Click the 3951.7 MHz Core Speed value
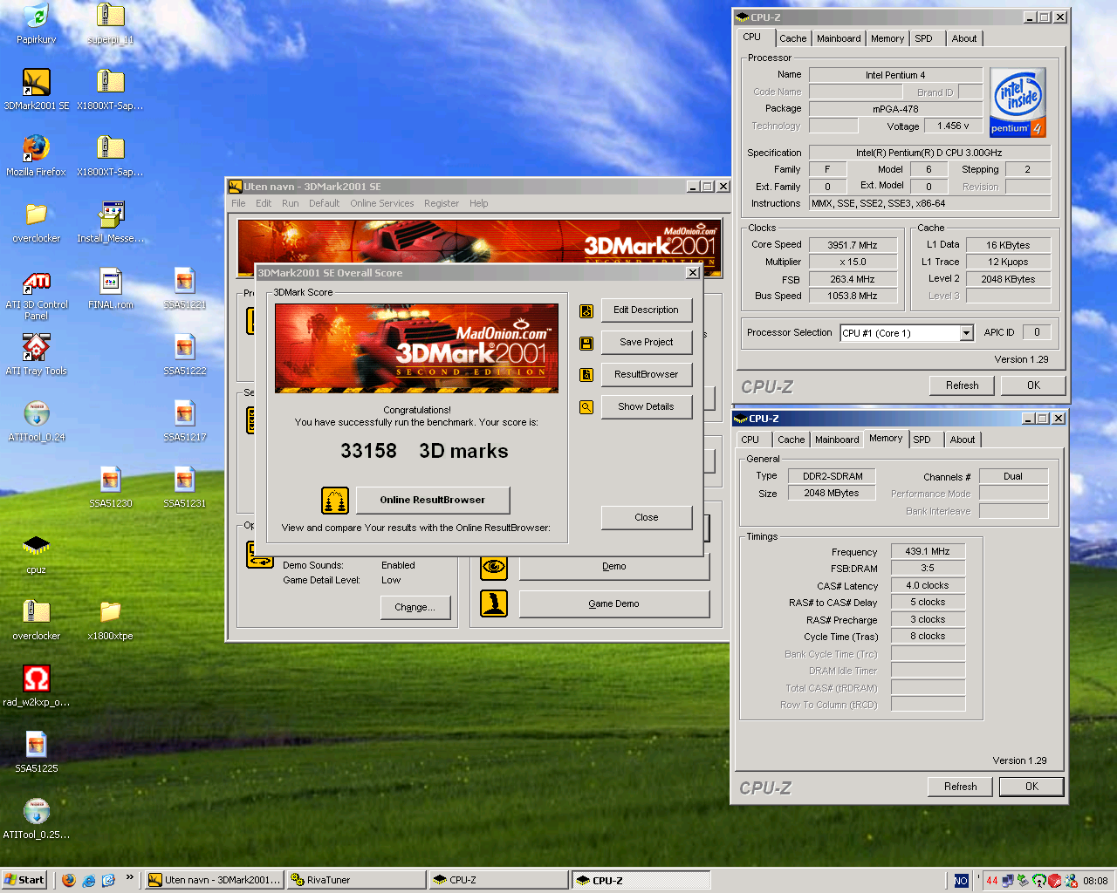The height and width of the screenshot is (893, 1117). 853,246
